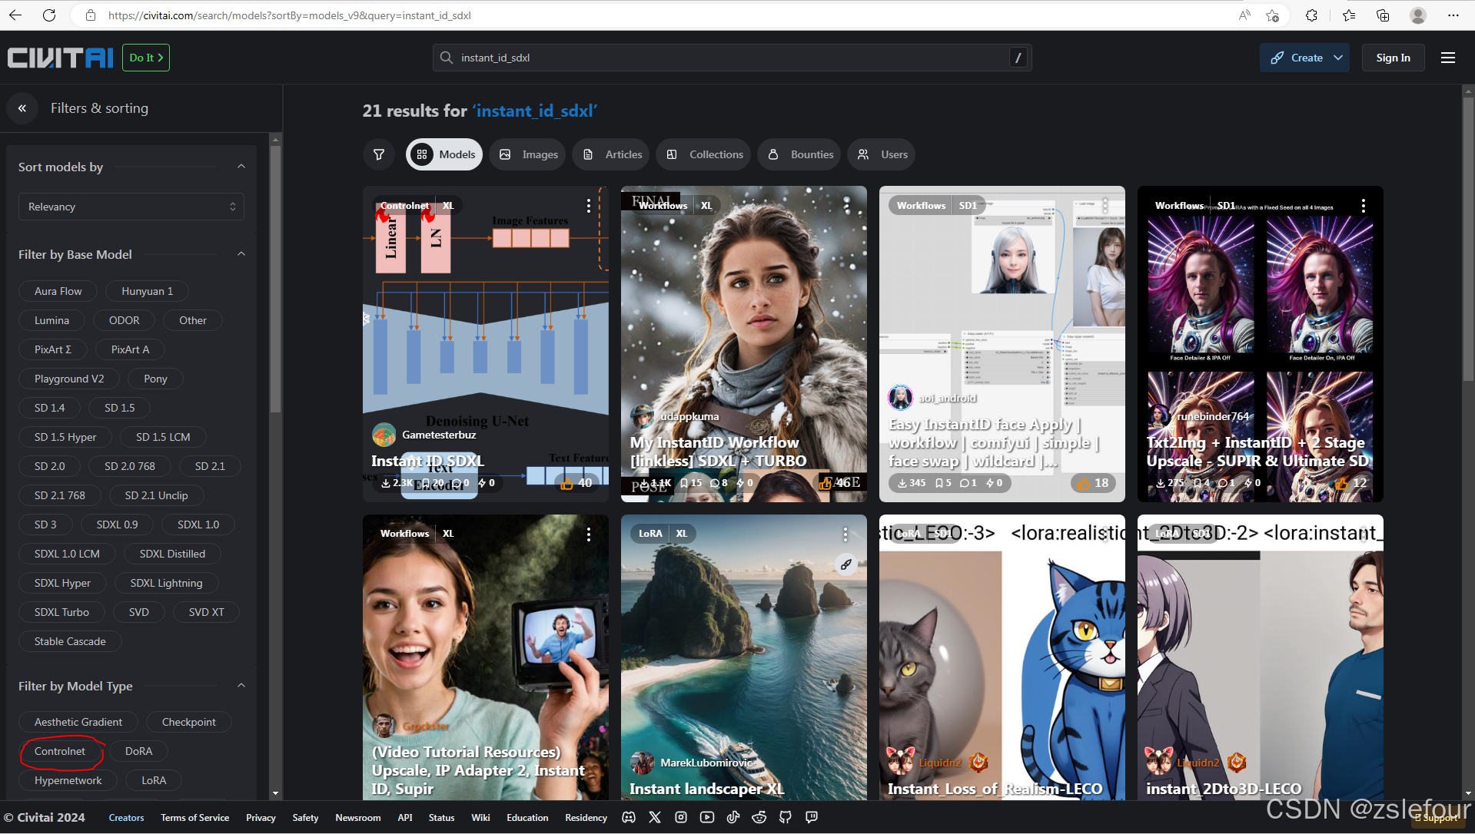Open GitHub icon in footer
This screenshot has height=834, width=1475.
(x=786, y=817)
